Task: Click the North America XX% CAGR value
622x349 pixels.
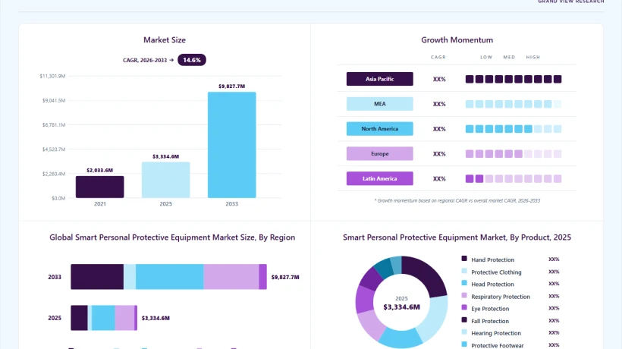Action: (x=439, y=129)
